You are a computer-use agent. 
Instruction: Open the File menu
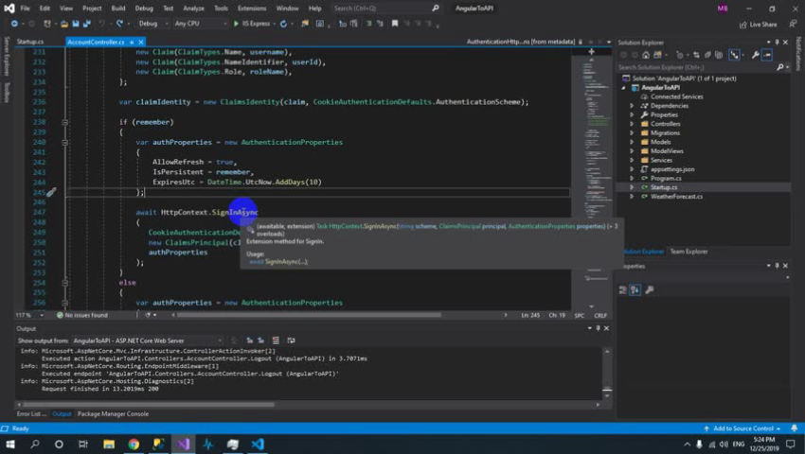pyautogui.click(x=26, y=9)
